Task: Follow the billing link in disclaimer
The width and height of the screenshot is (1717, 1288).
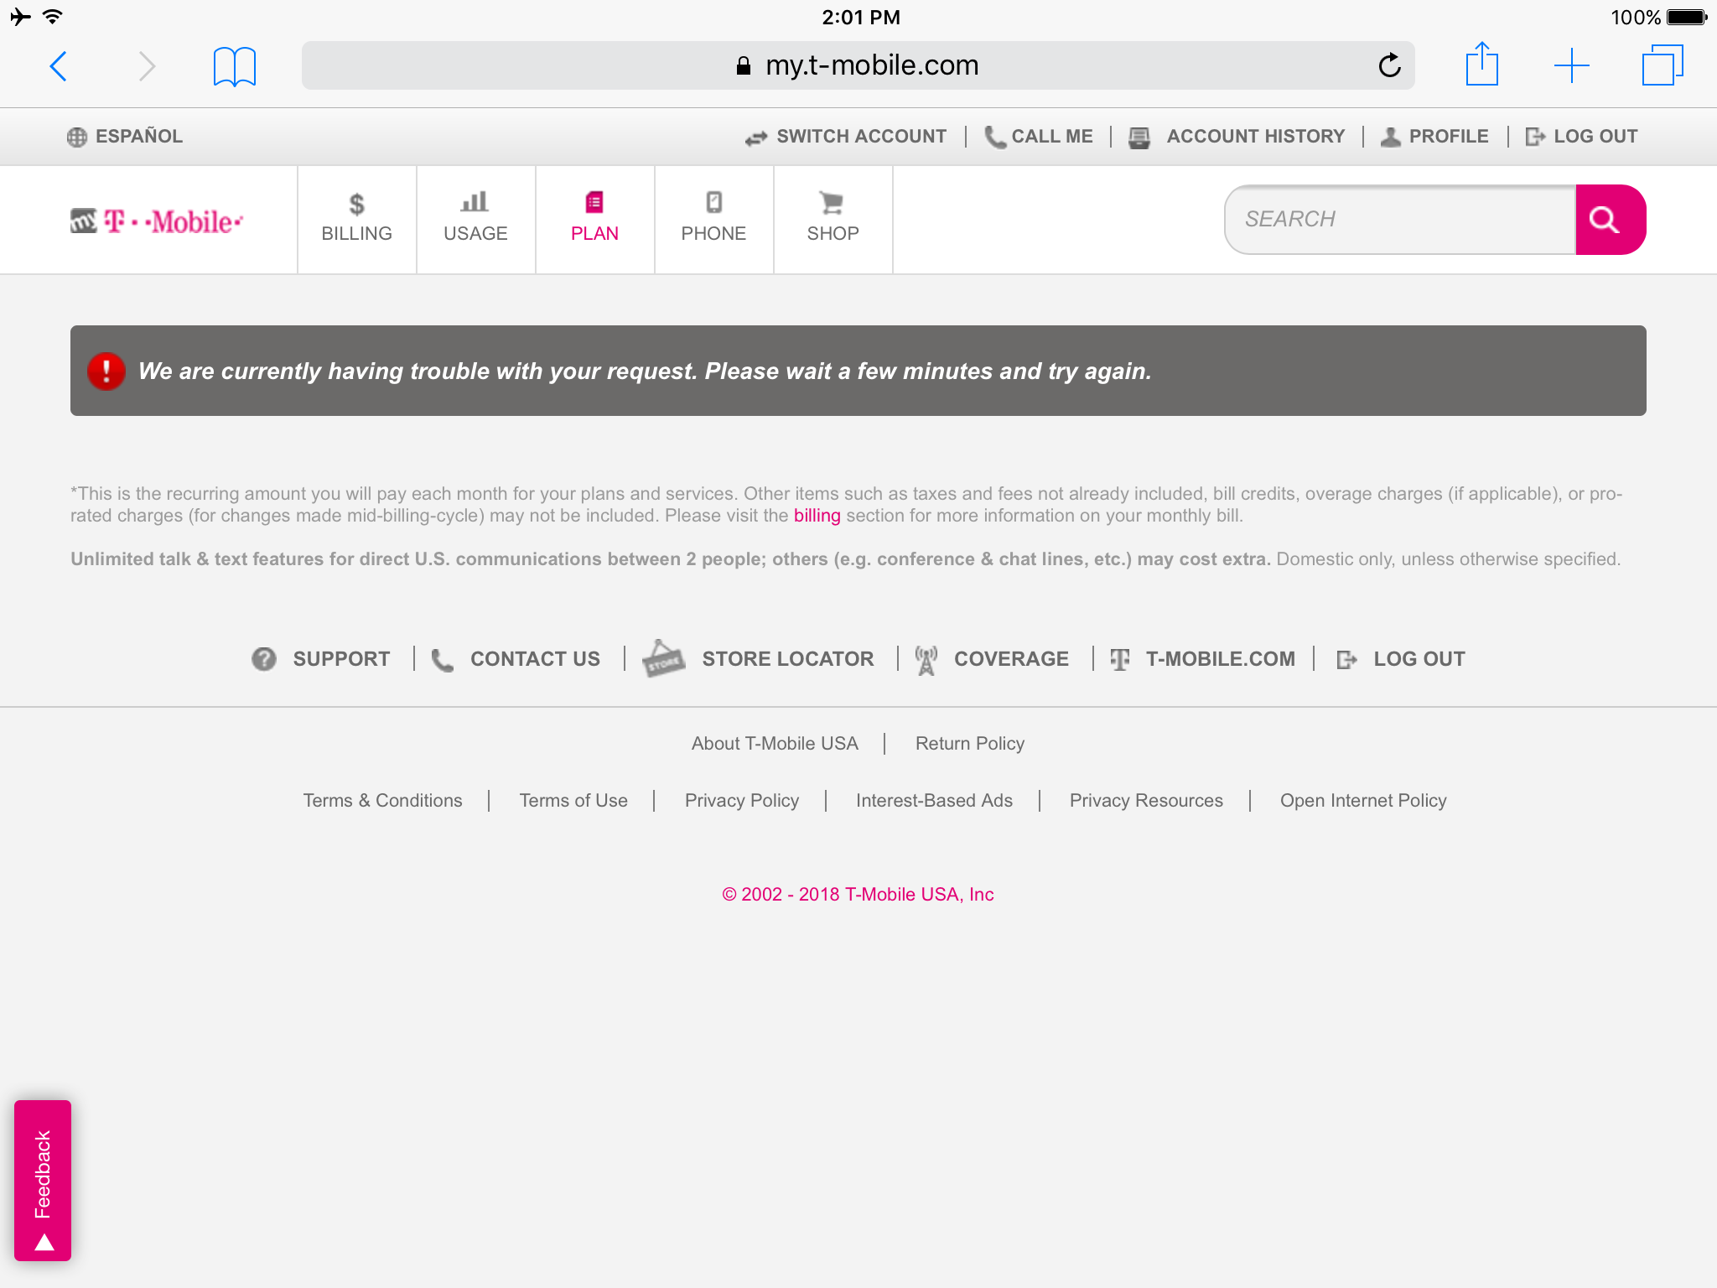Action: (817, 516)
